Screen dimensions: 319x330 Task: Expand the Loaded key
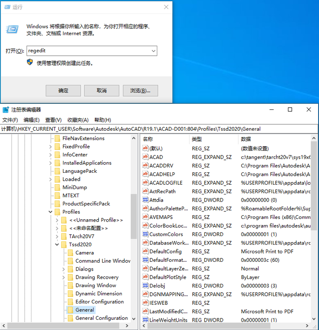click(51, 179)
